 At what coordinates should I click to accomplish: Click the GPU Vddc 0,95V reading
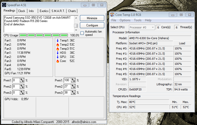click(x=17, y=99)
